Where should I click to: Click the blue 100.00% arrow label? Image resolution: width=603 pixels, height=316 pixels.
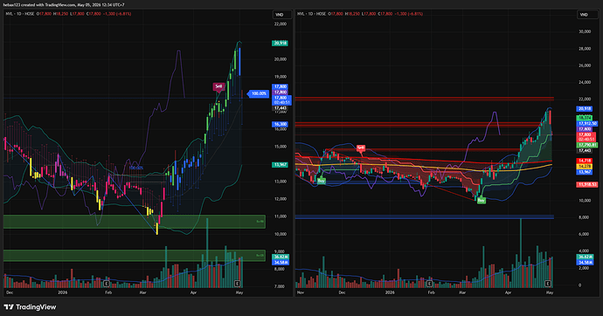click(258, 93)
